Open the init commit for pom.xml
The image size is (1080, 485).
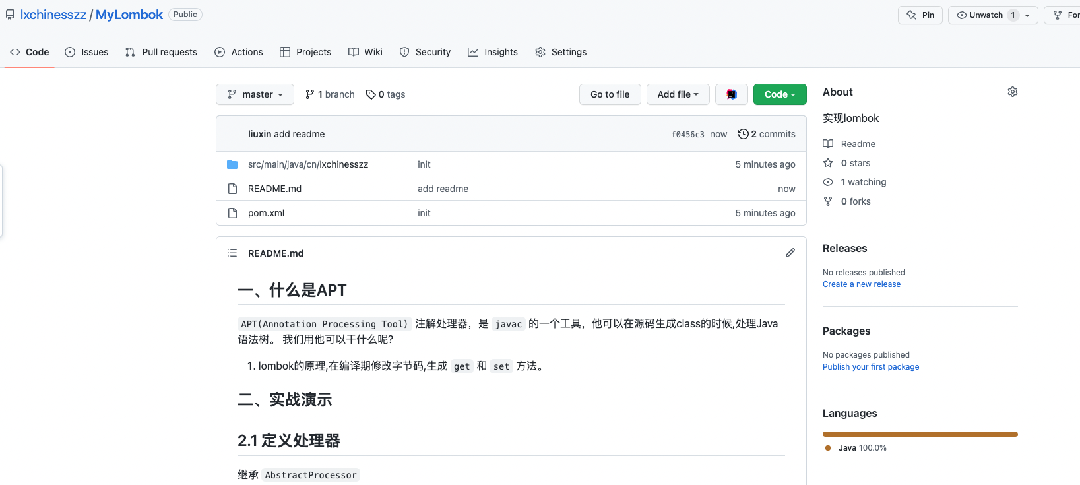(424, 213)
